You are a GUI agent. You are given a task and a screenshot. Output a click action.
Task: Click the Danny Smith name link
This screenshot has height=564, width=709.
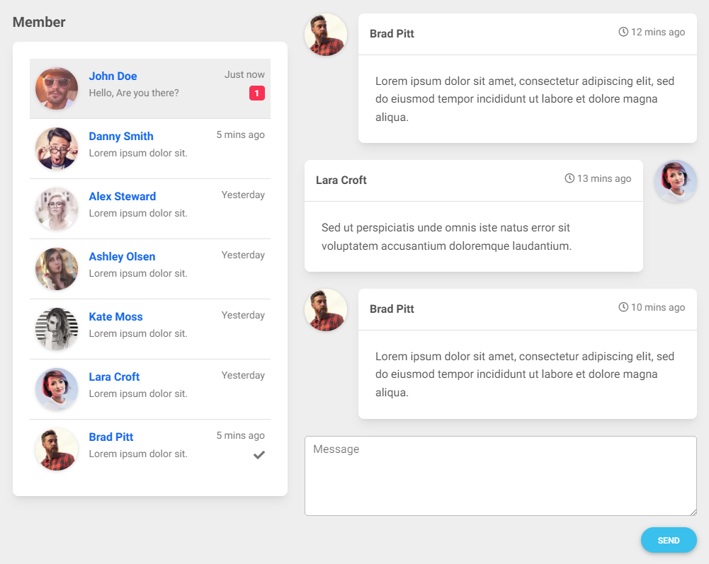[120, 136]
